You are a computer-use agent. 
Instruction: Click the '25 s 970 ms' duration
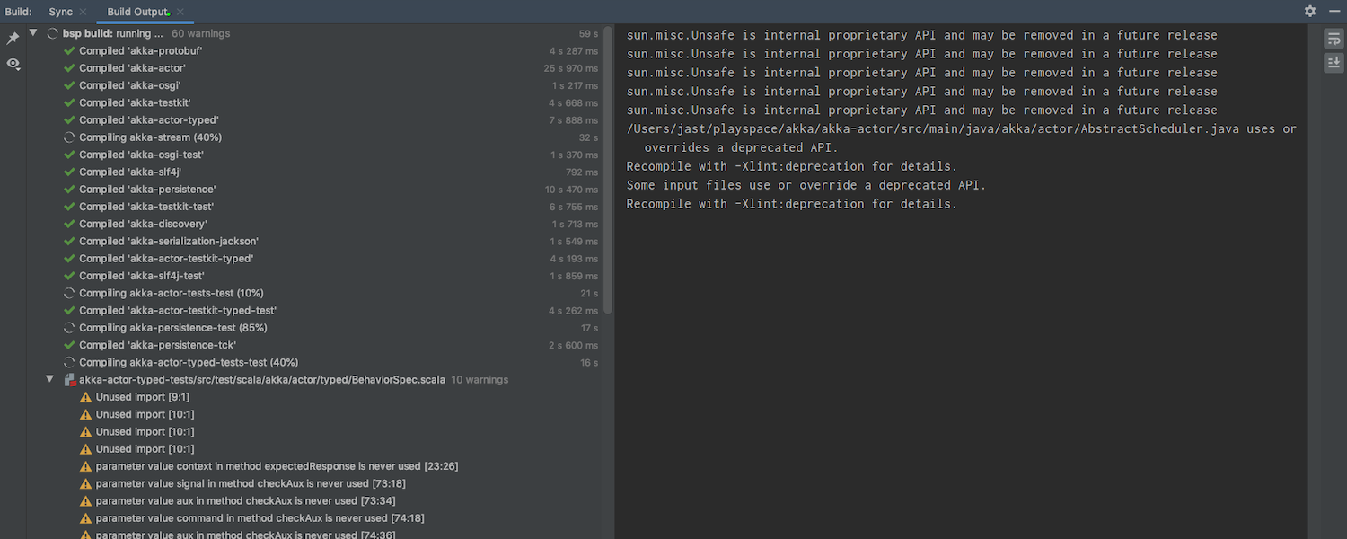pos(571,68)
